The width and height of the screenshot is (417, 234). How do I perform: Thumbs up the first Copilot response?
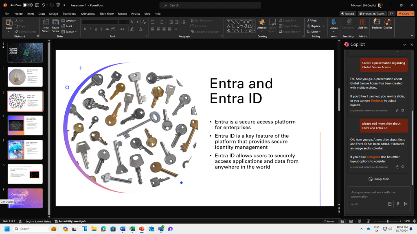[x=397, y=110]
